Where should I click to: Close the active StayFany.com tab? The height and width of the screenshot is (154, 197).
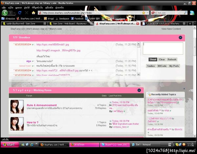[138, 24]
